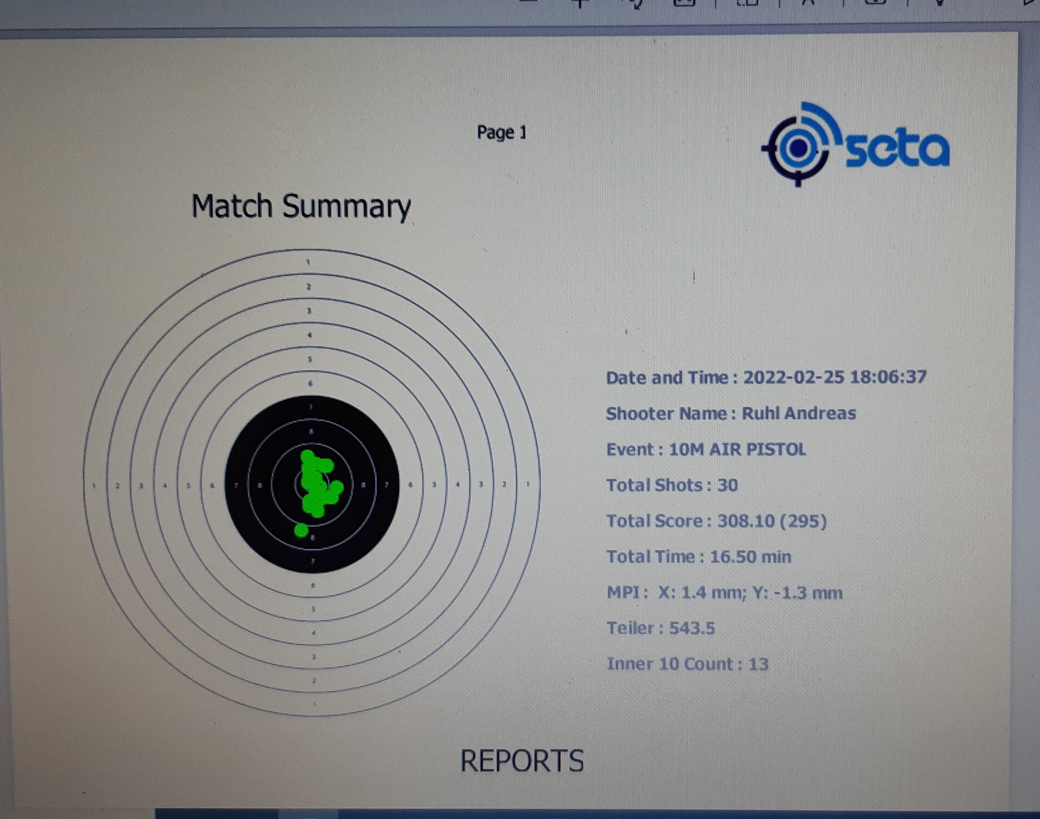Click the isolated green shot below the cluster
1040x819 pixels.
click(x=301, y=530)
